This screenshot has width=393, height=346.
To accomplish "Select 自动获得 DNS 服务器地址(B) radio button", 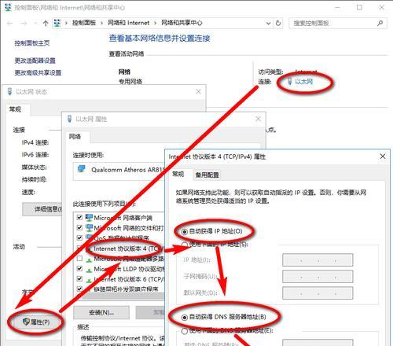I will 185,318.
